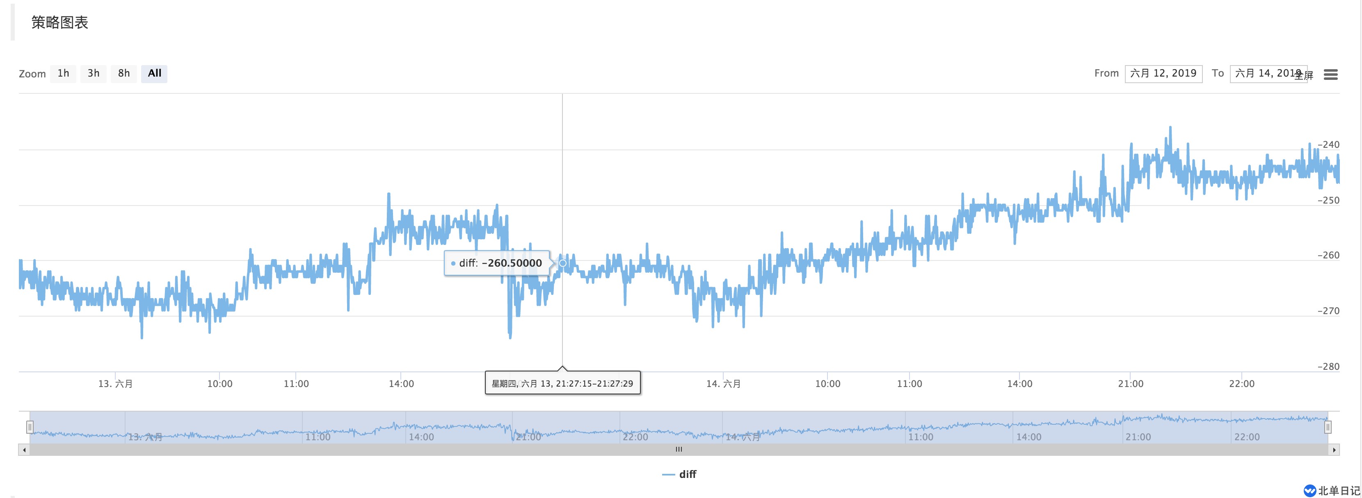Select the All zoom range
Image resolution: width=1362 pixels, height=498 pixels.
coord(154,73)
